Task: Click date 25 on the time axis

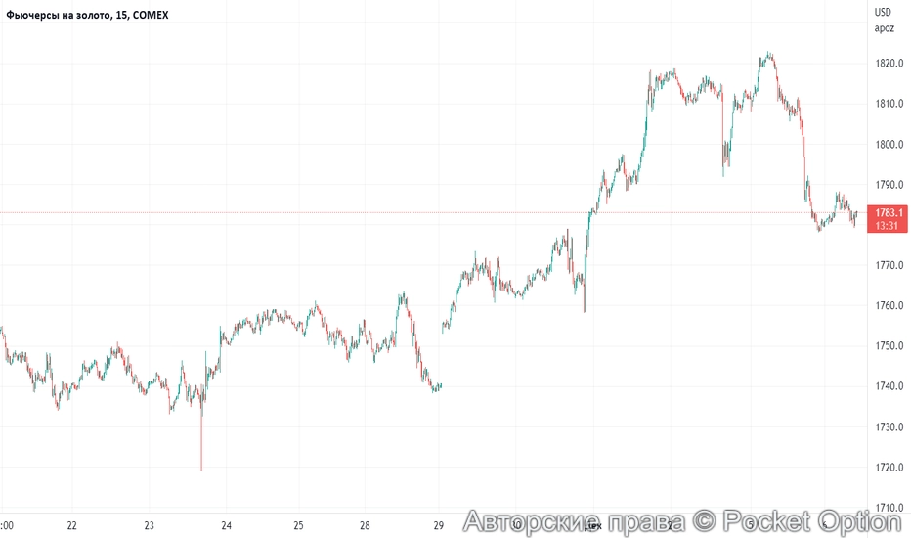Action: pos(299,524)
